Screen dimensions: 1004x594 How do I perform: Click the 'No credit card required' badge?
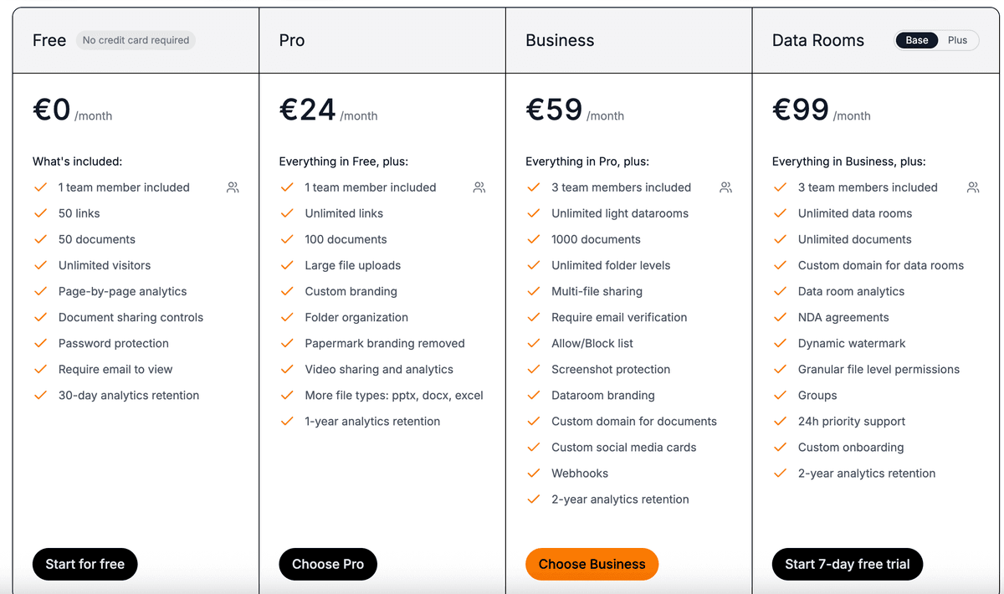pyautogui.click(x=136, y=39)
